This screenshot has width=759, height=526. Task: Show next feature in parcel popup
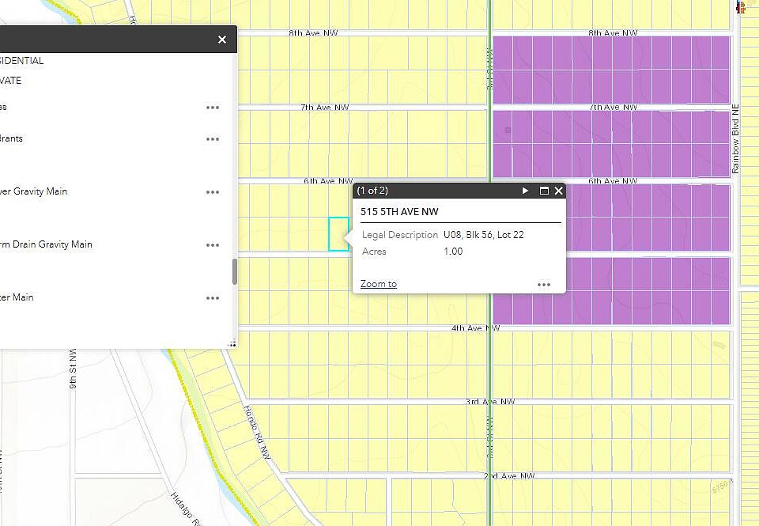point(525,191)
